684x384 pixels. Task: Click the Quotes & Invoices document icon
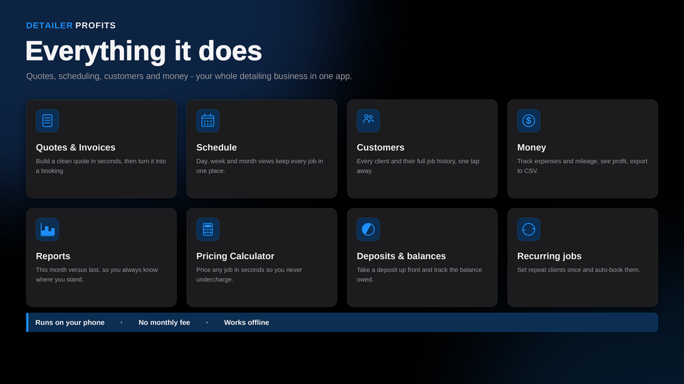(x=47, y=120)
